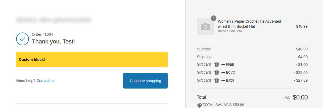The image size is (323, 108).
Task: Click the savings tag icon
Action: tap(199, 105)
